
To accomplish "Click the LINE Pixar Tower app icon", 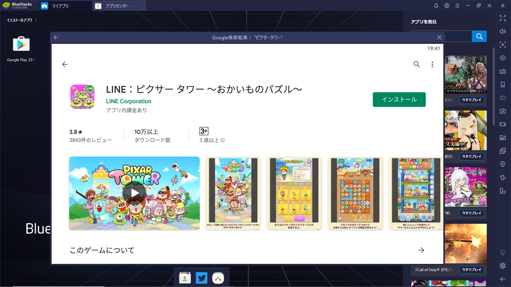I will [x=82, y=96].
